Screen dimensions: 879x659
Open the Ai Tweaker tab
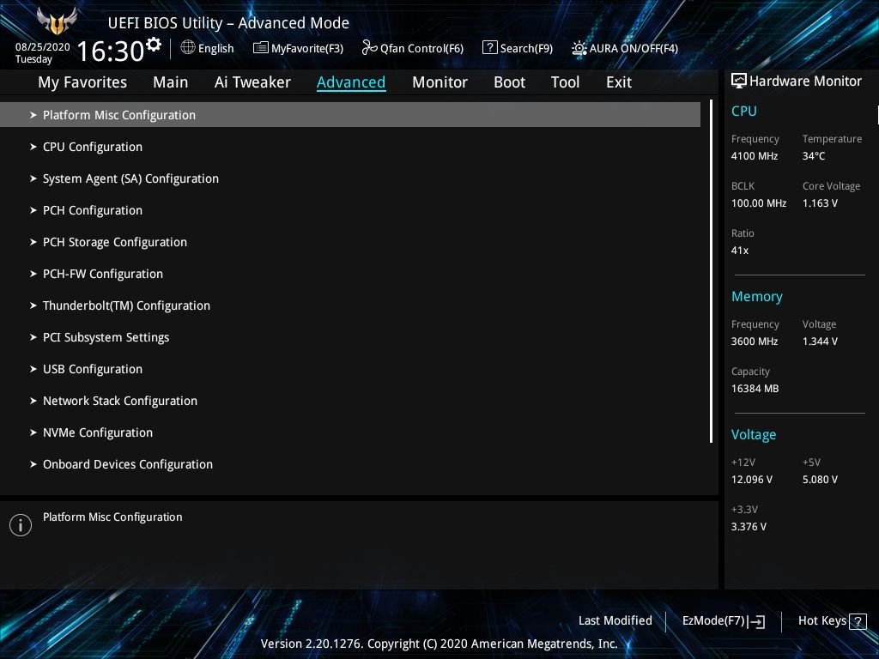point(252,82)
